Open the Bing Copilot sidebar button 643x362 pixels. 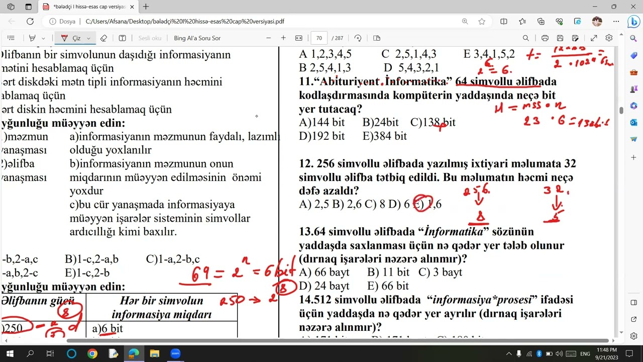pos(633,22)
